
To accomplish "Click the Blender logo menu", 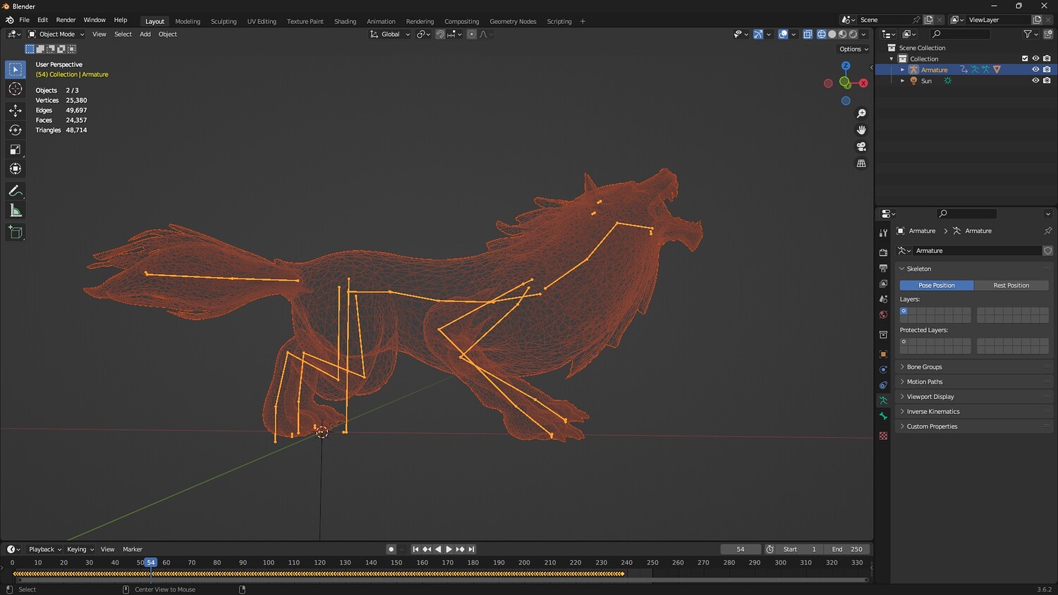I will click(10, 20).
